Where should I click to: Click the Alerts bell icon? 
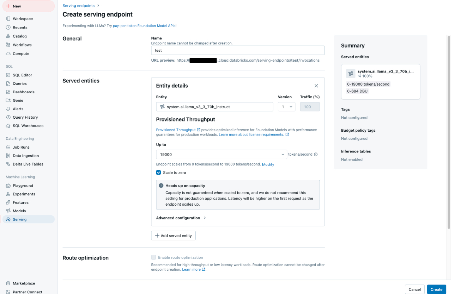[8, 109]
